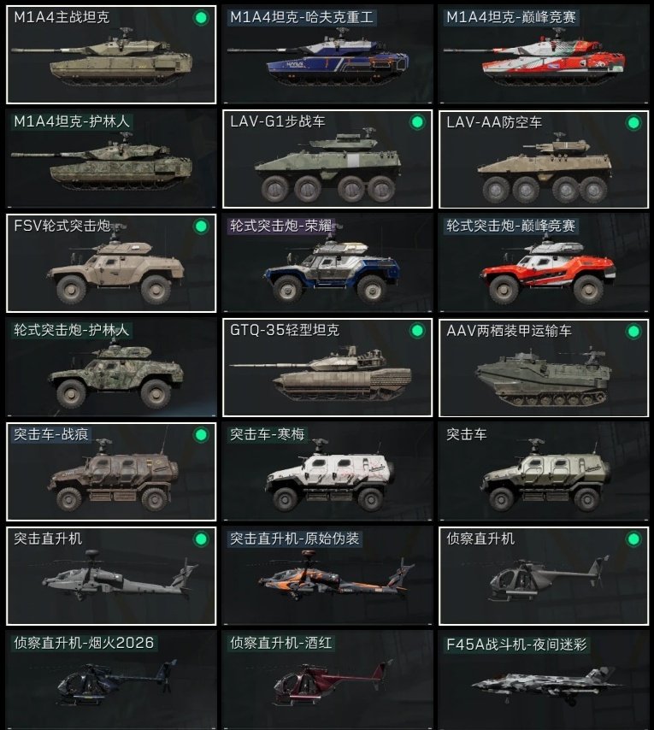Select the 突击直升机-原始伪装 orange skin
Image resolution: width=654 pixels, height=730 pixels.
click(x=327, y=576)
